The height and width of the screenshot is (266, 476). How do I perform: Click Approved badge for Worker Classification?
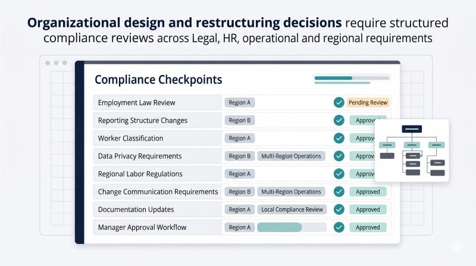(x=362, y=138)
